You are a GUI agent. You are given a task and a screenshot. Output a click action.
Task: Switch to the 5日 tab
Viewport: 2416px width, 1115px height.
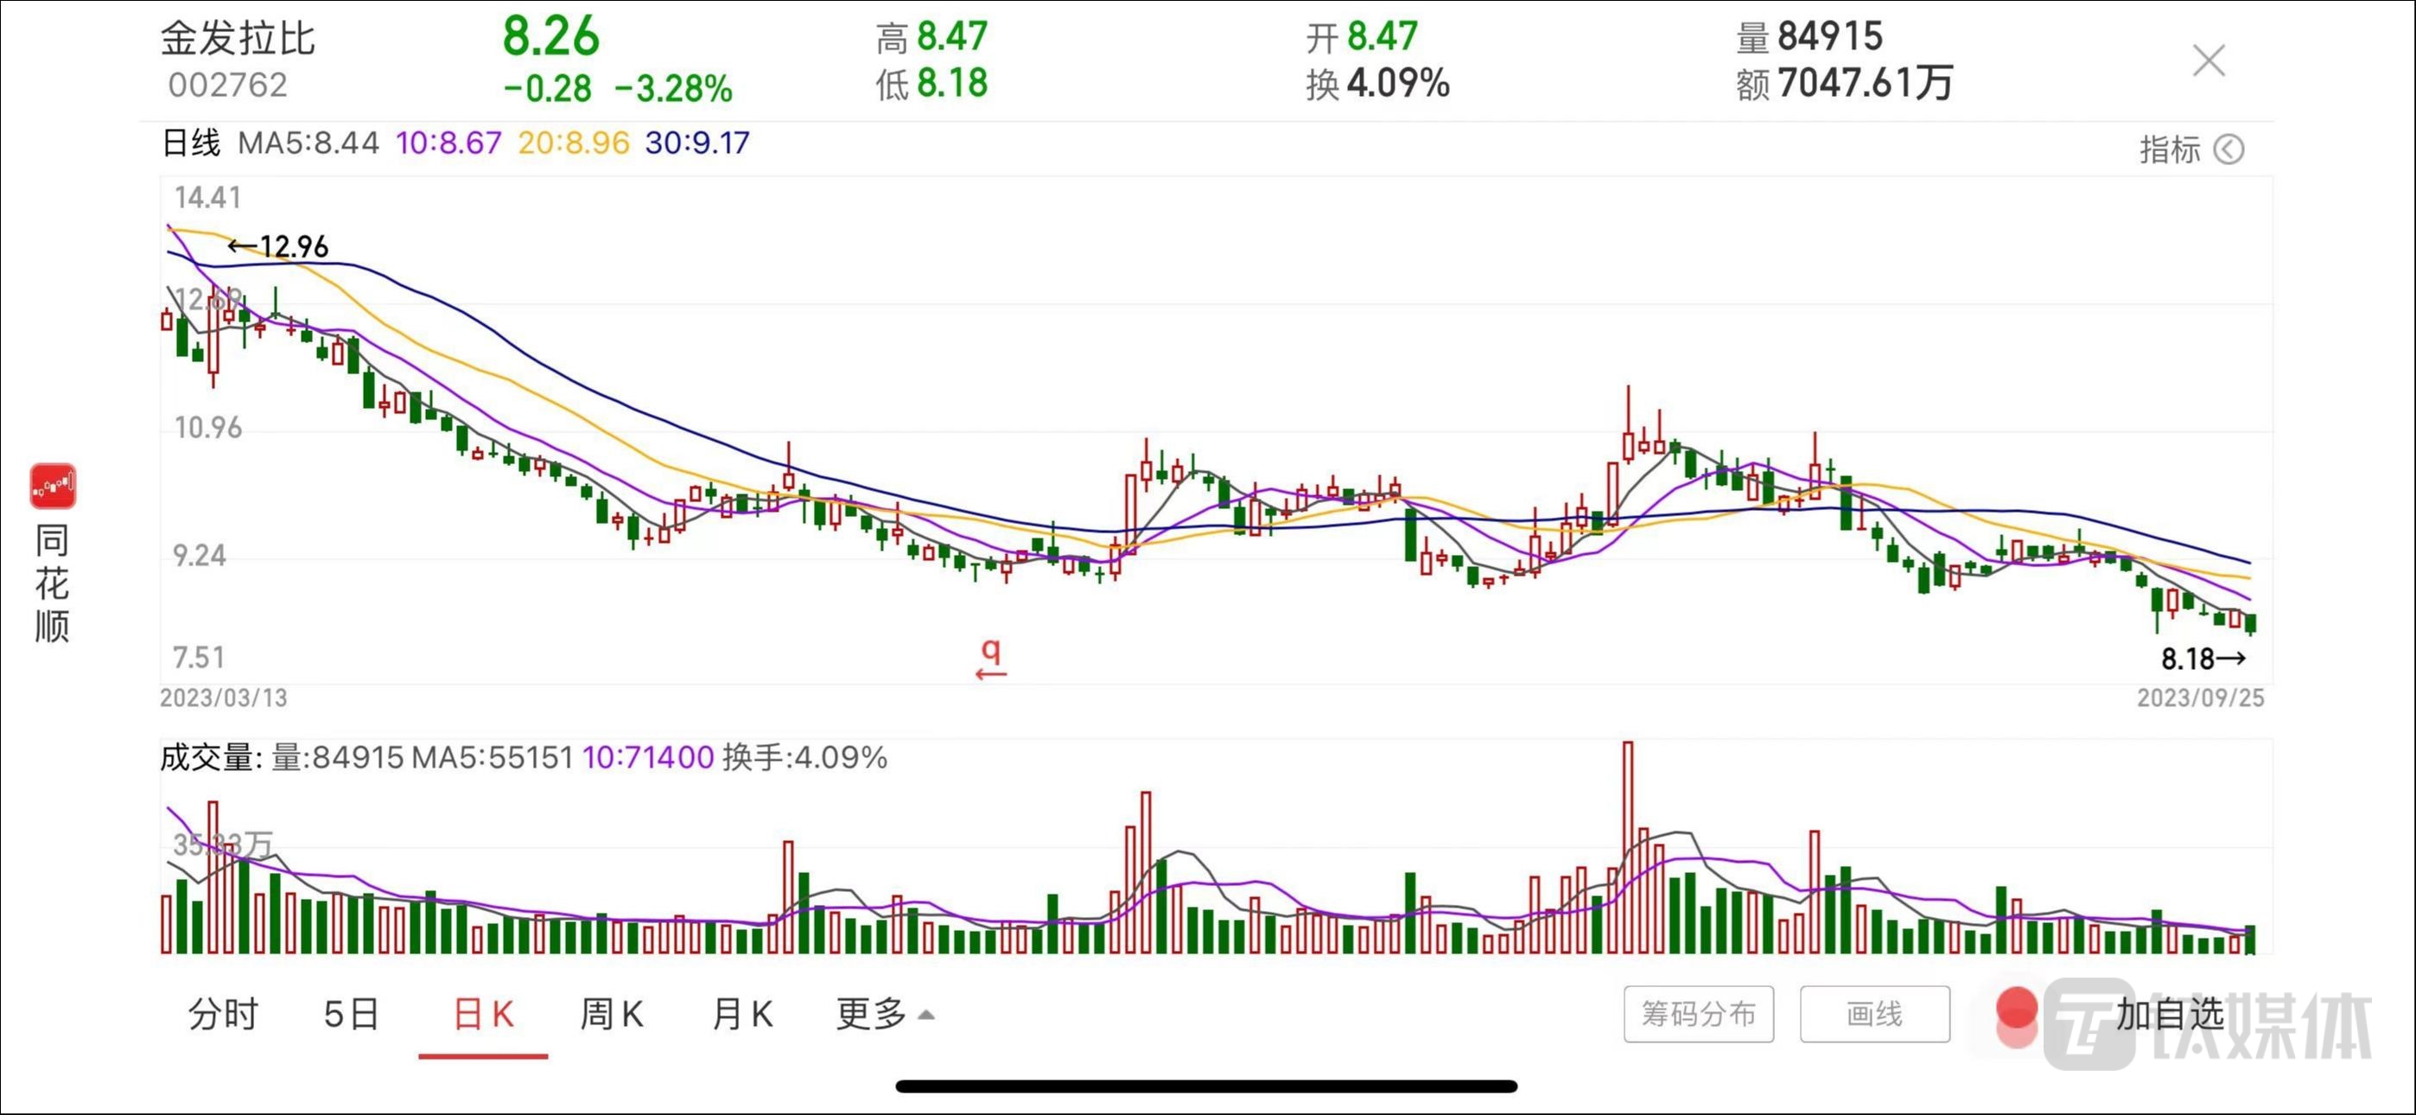[x=352, y=1015]
